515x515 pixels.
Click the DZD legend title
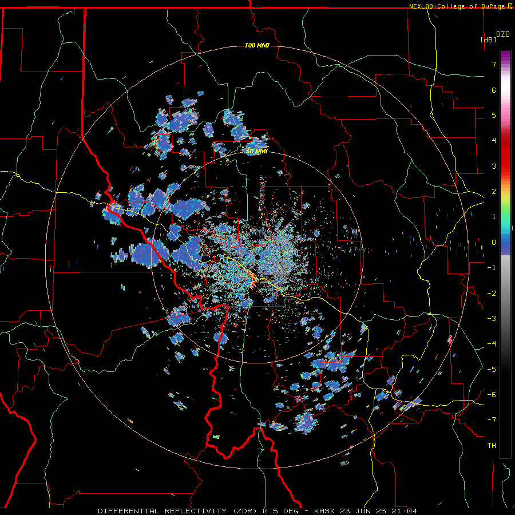click(x=503, y=34)
